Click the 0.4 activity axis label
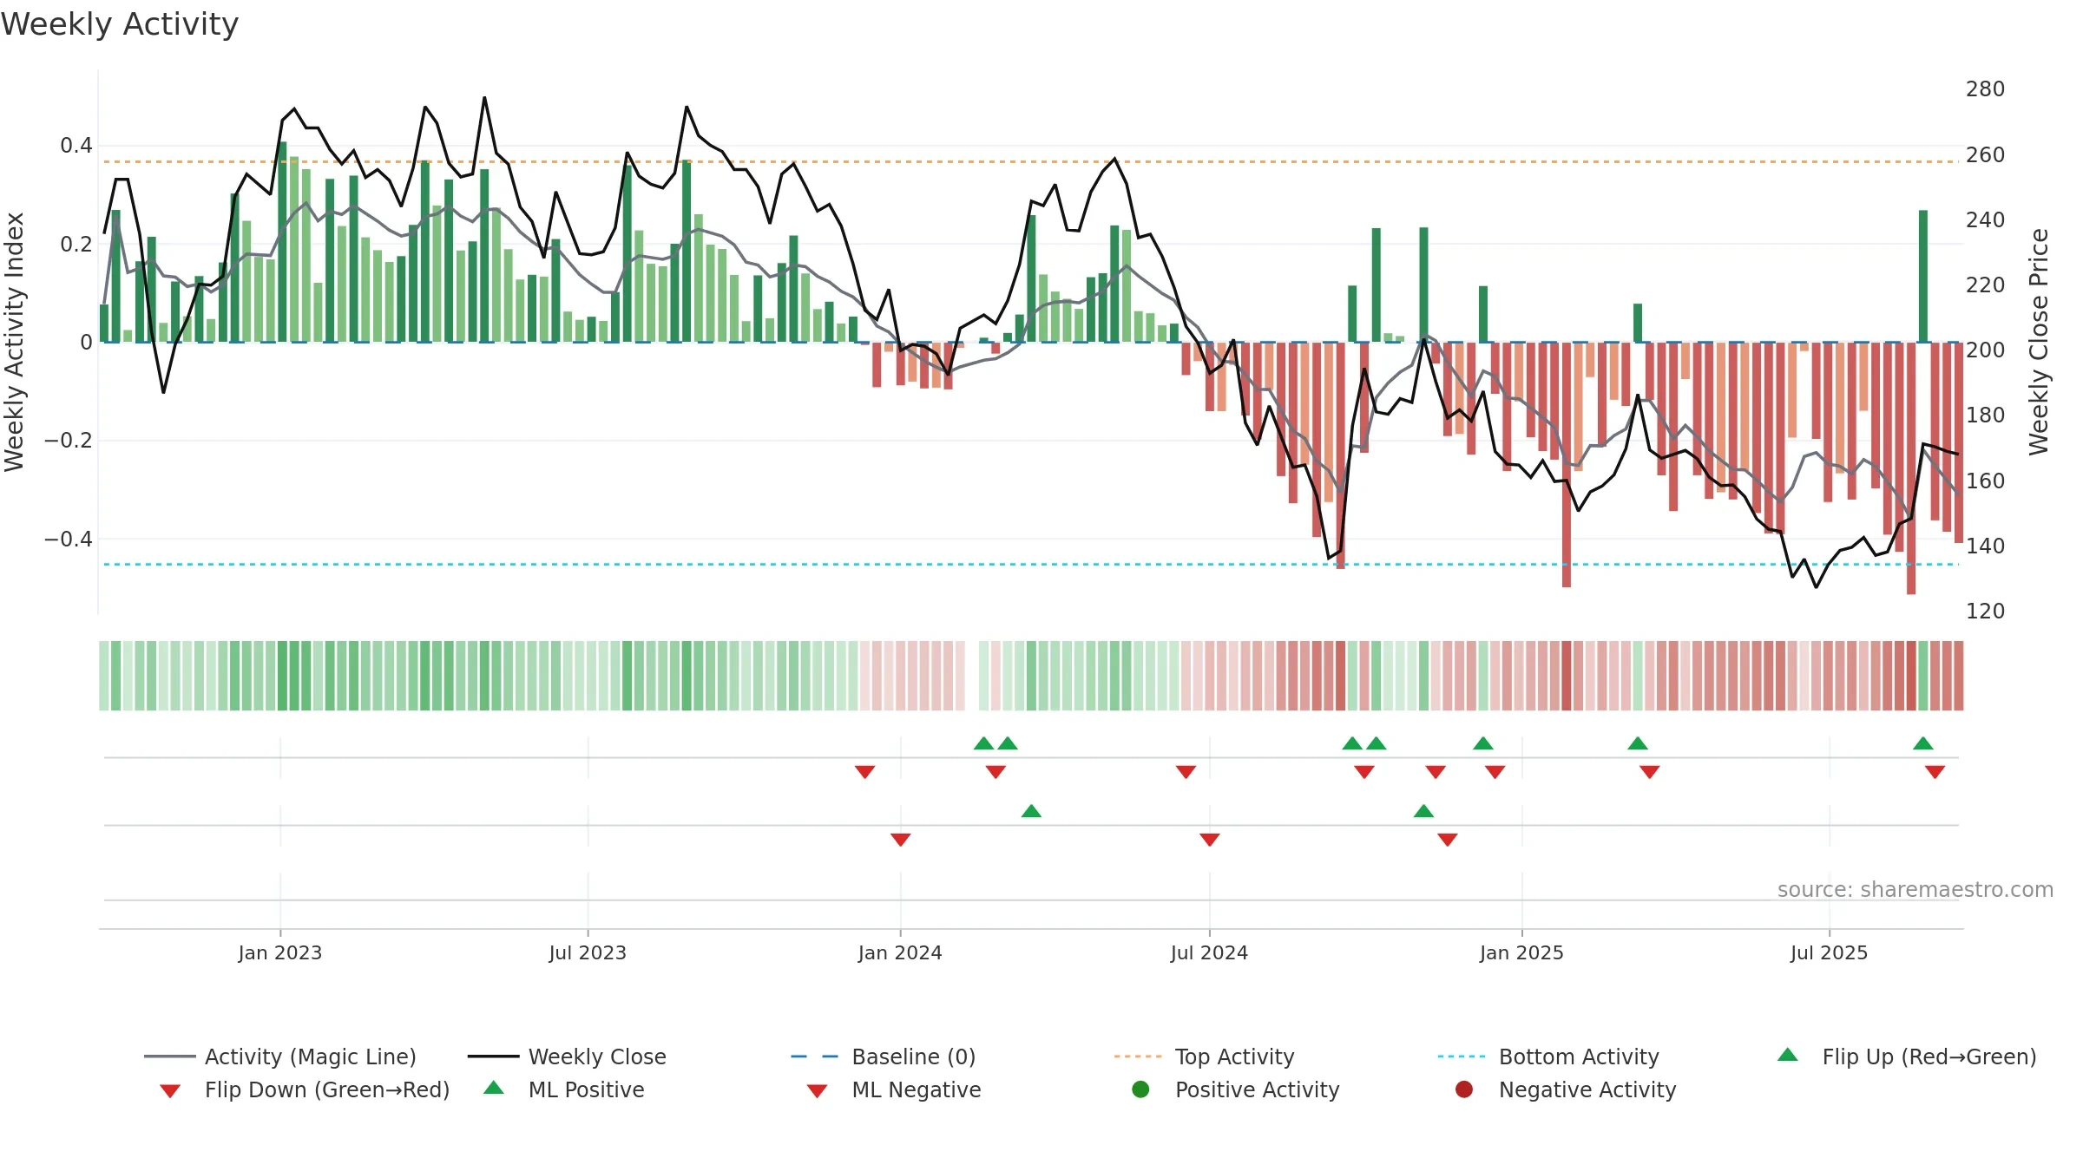 point(76,146)
